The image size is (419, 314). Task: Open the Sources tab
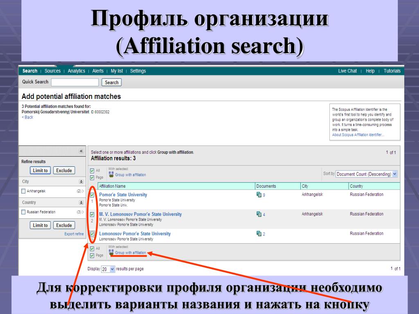pos(53,71)
